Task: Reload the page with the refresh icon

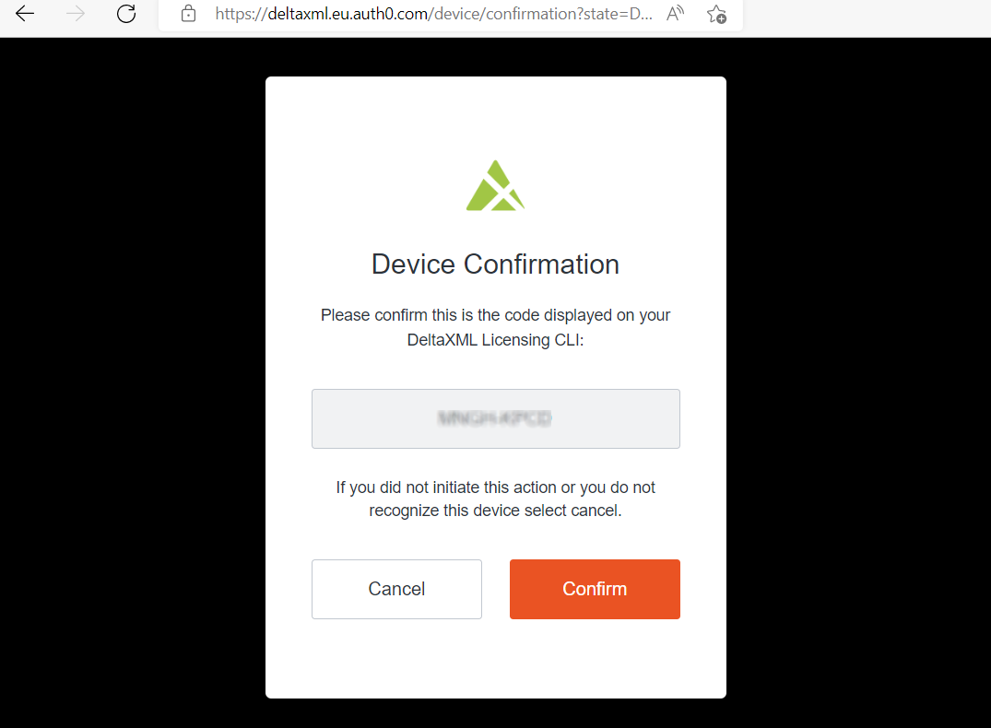Action: tap(126, 13)
